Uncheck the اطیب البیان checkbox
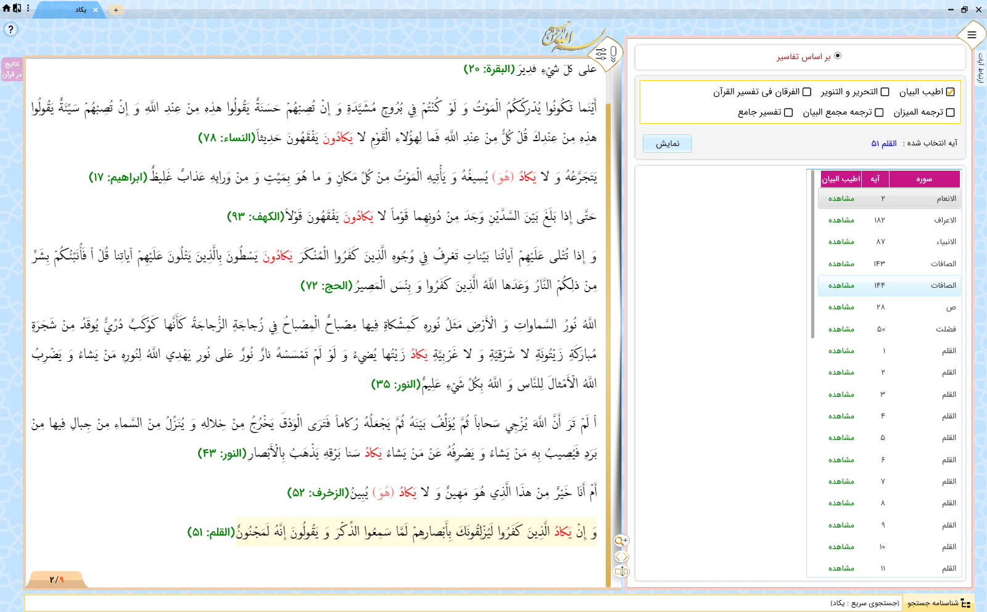The width and height of the screenshot is (987, 612). point(950,92)
